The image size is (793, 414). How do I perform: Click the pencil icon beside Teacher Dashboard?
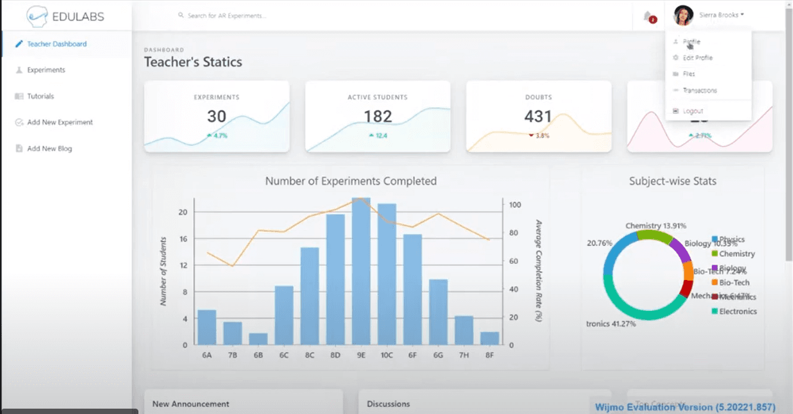click(x=19, y=44)
